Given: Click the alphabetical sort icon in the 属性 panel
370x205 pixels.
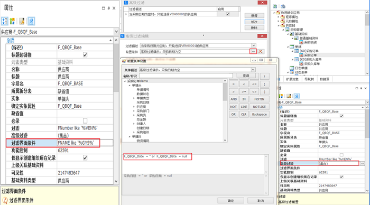Looking at the screenshot, I should pos(12,21).
